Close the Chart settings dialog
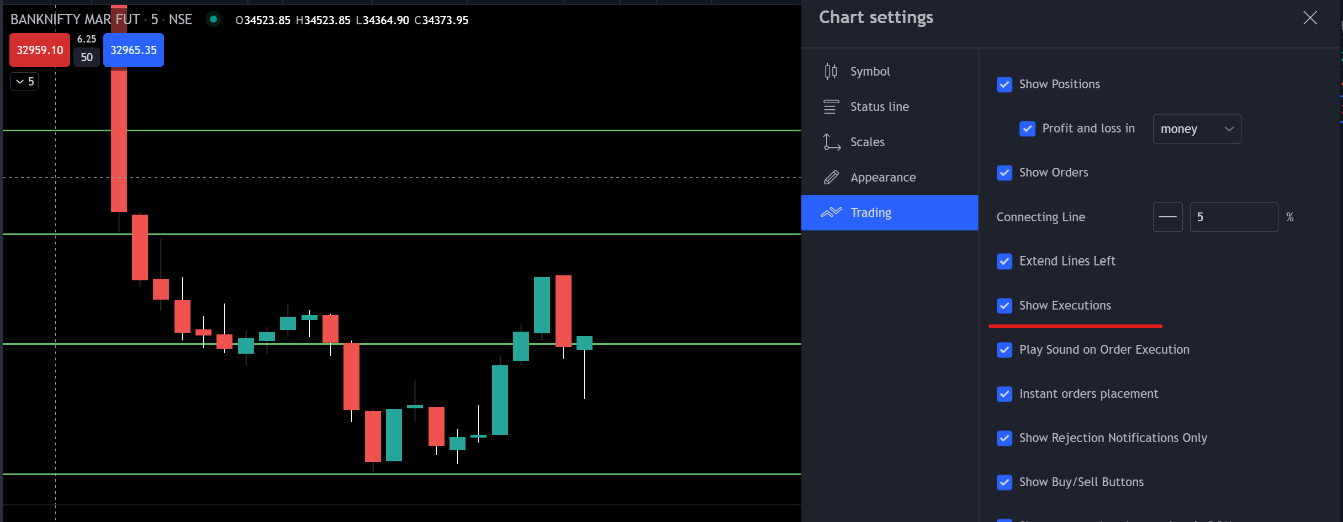This screenshot has width=1343, height=522. [x=1310, y=18]
